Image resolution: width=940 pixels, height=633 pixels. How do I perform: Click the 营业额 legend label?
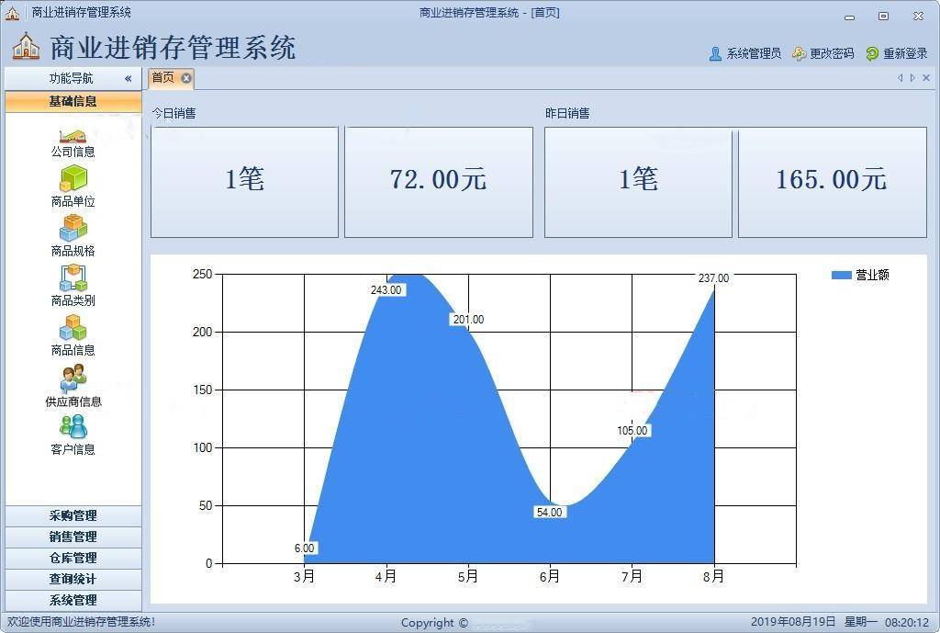pyautogui.click(x=872, y=275)
